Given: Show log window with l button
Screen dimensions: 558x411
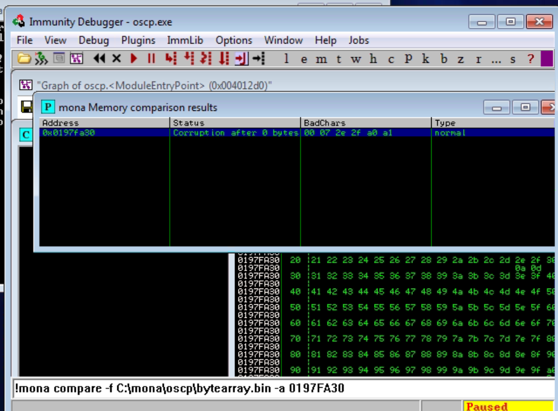Looking at the screenshot, I should [286, 58].
